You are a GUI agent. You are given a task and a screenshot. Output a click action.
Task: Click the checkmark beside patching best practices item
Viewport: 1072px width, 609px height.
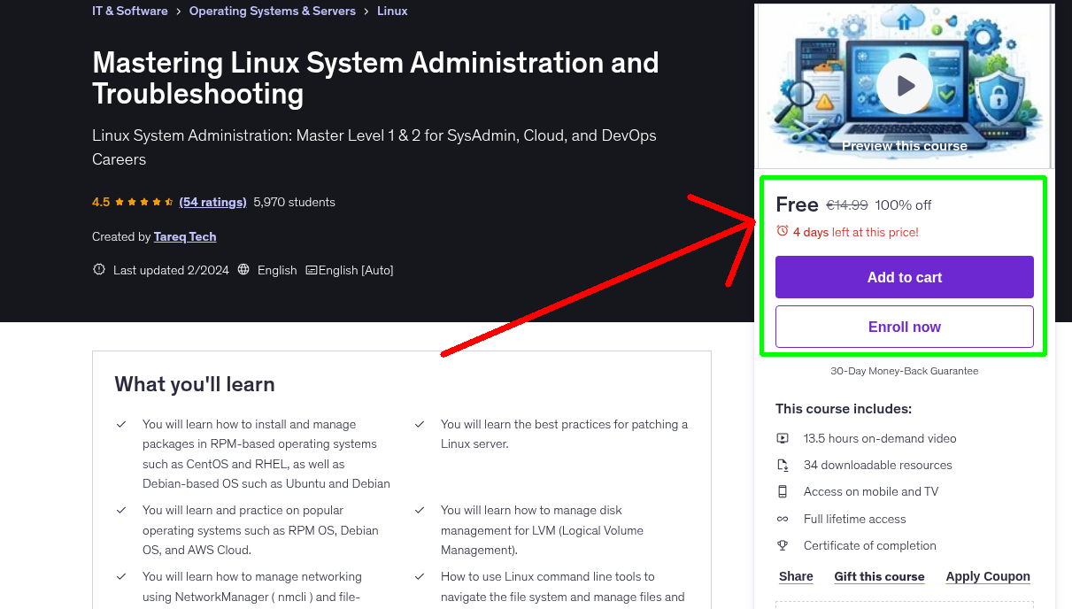click(x=420, y=424)
